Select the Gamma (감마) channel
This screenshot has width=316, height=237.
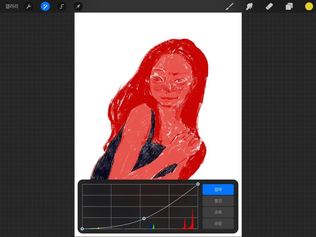[218, 190]
